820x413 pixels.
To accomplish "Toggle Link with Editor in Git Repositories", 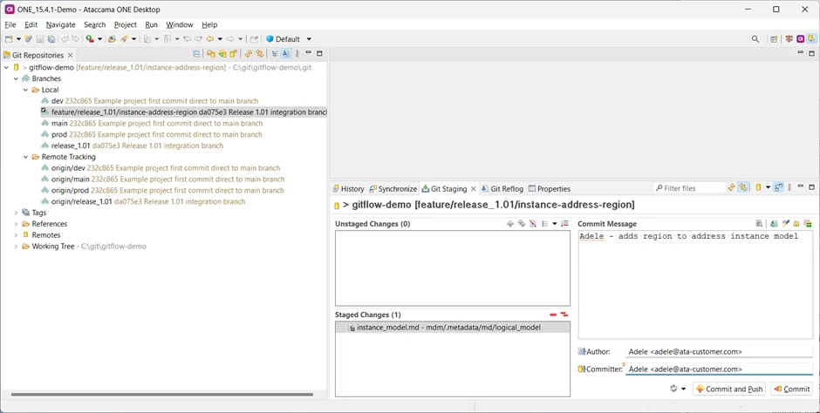I will [x=259, y=54].
